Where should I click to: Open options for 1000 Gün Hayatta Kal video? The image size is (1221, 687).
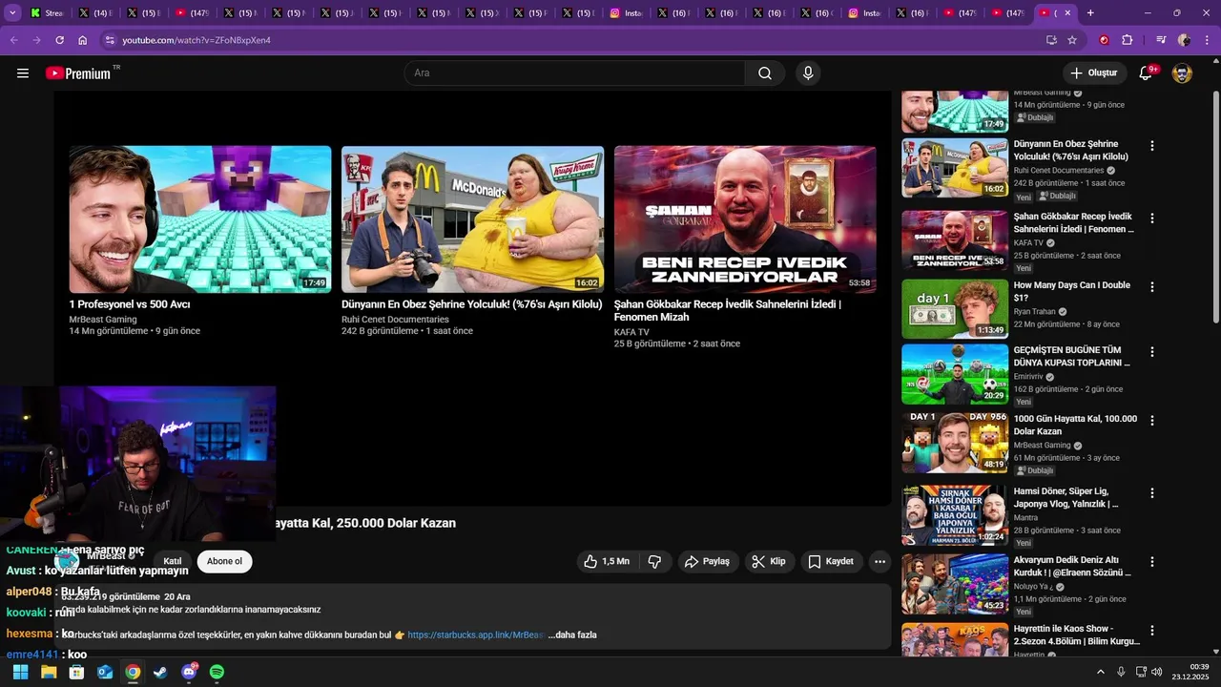(x=1151, y=421)
